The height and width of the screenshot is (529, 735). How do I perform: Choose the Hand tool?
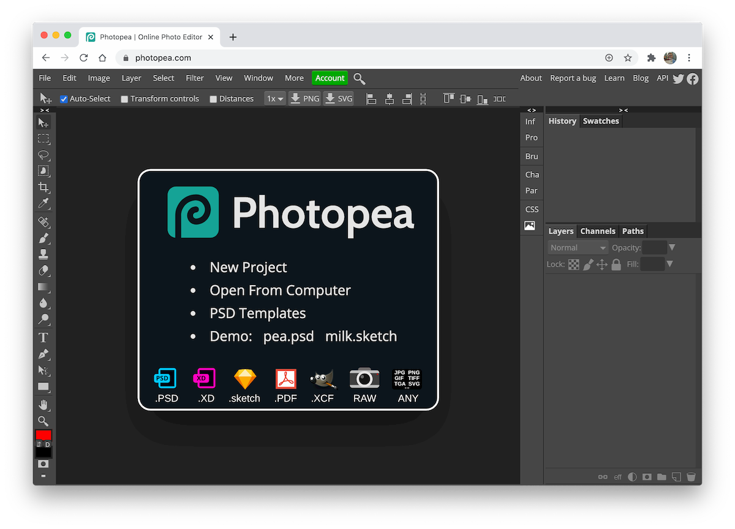pyautogui.click(x=43, y=405)
